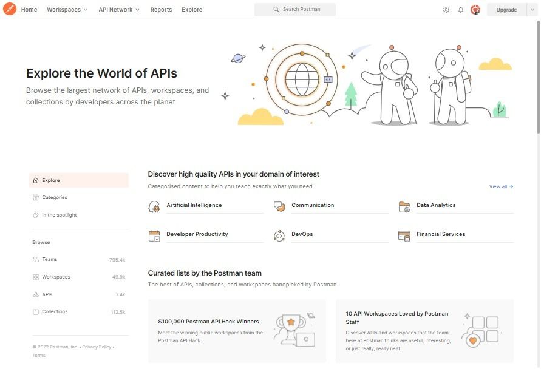This screenshot has height=369, width=541.
Task: Browse Teams with 795.4k count
Action: click(79, 259)
